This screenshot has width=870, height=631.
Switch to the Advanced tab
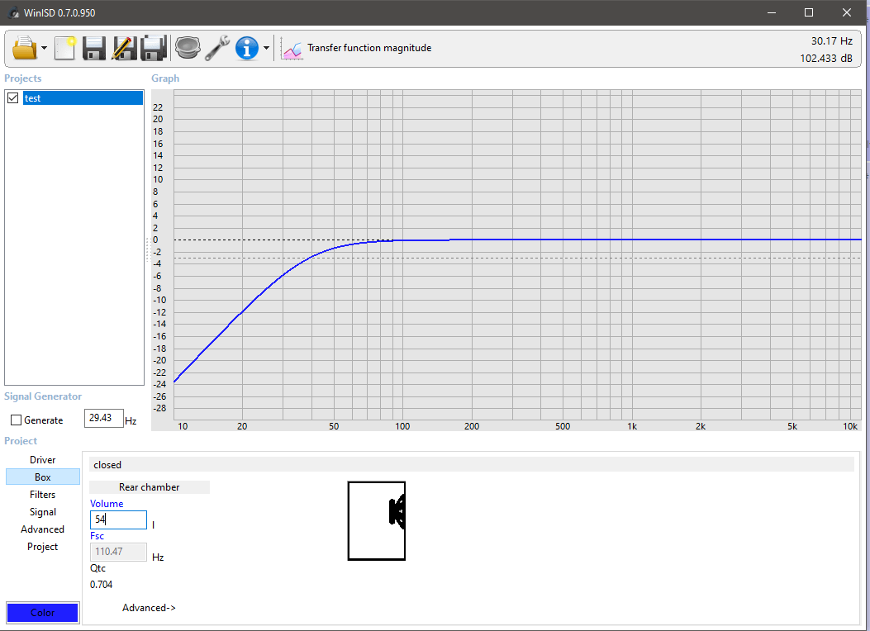click(43, 529)
